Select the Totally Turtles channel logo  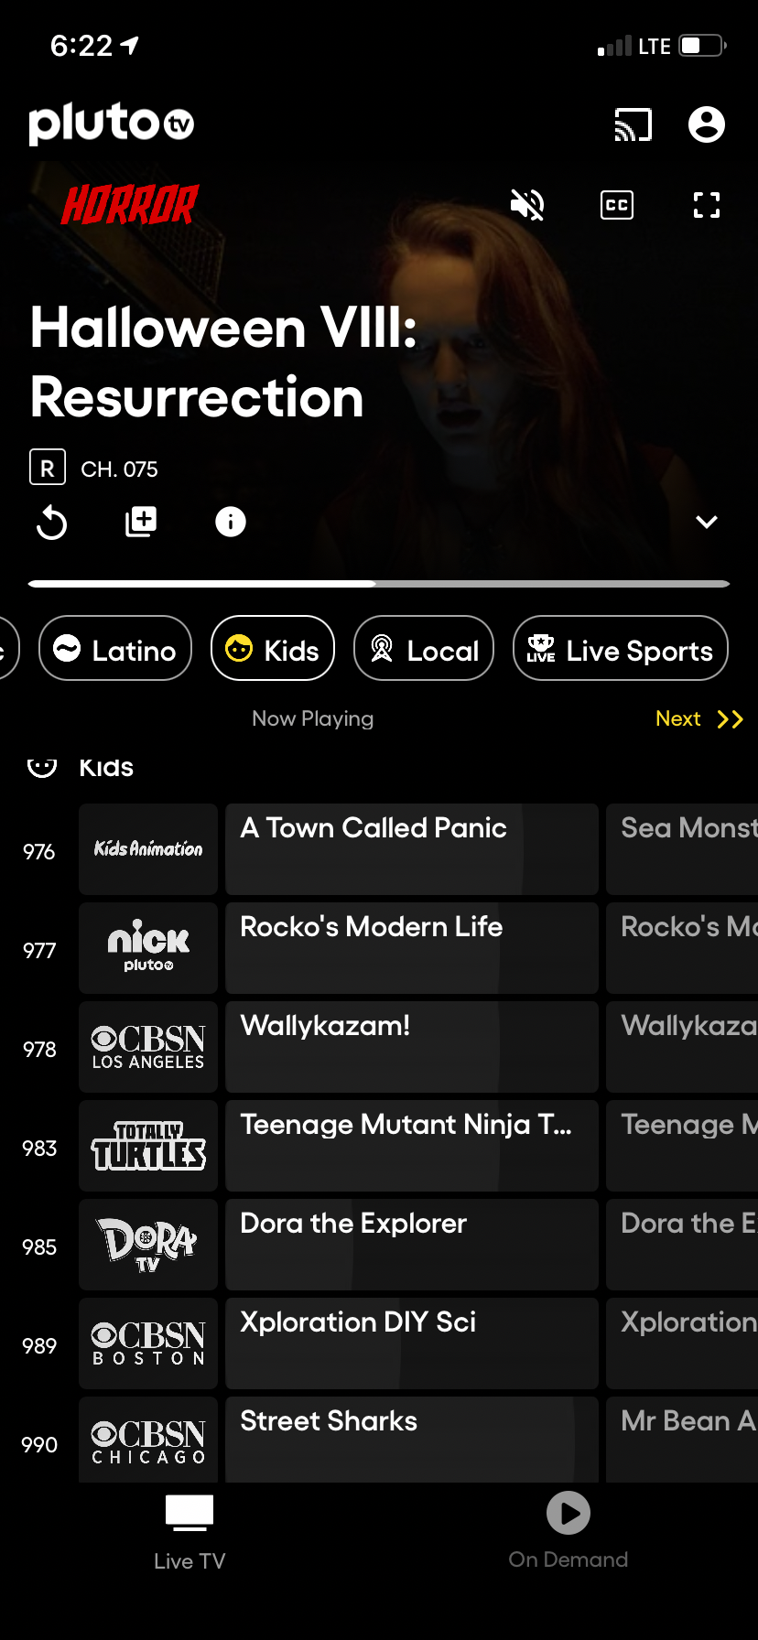[x=148, y=1146]
